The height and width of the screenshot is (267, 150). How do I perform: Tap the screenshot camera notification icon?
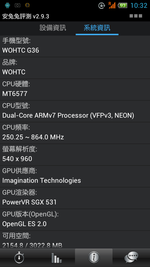(x=17, y=5)
